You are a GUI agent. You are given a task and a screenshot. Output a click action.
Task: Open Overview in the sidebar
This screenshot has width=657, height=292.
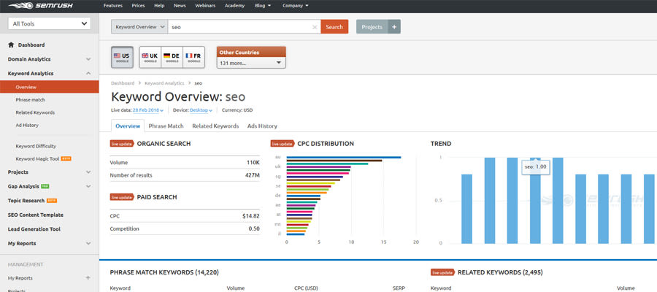tap(50, 87)
